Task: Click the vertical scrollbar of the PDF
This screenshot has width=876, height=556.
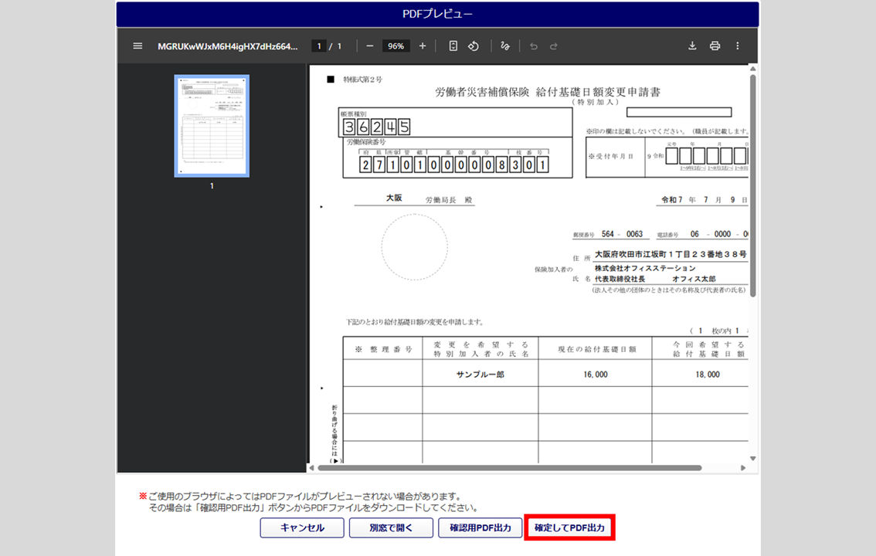Action: 752,185
